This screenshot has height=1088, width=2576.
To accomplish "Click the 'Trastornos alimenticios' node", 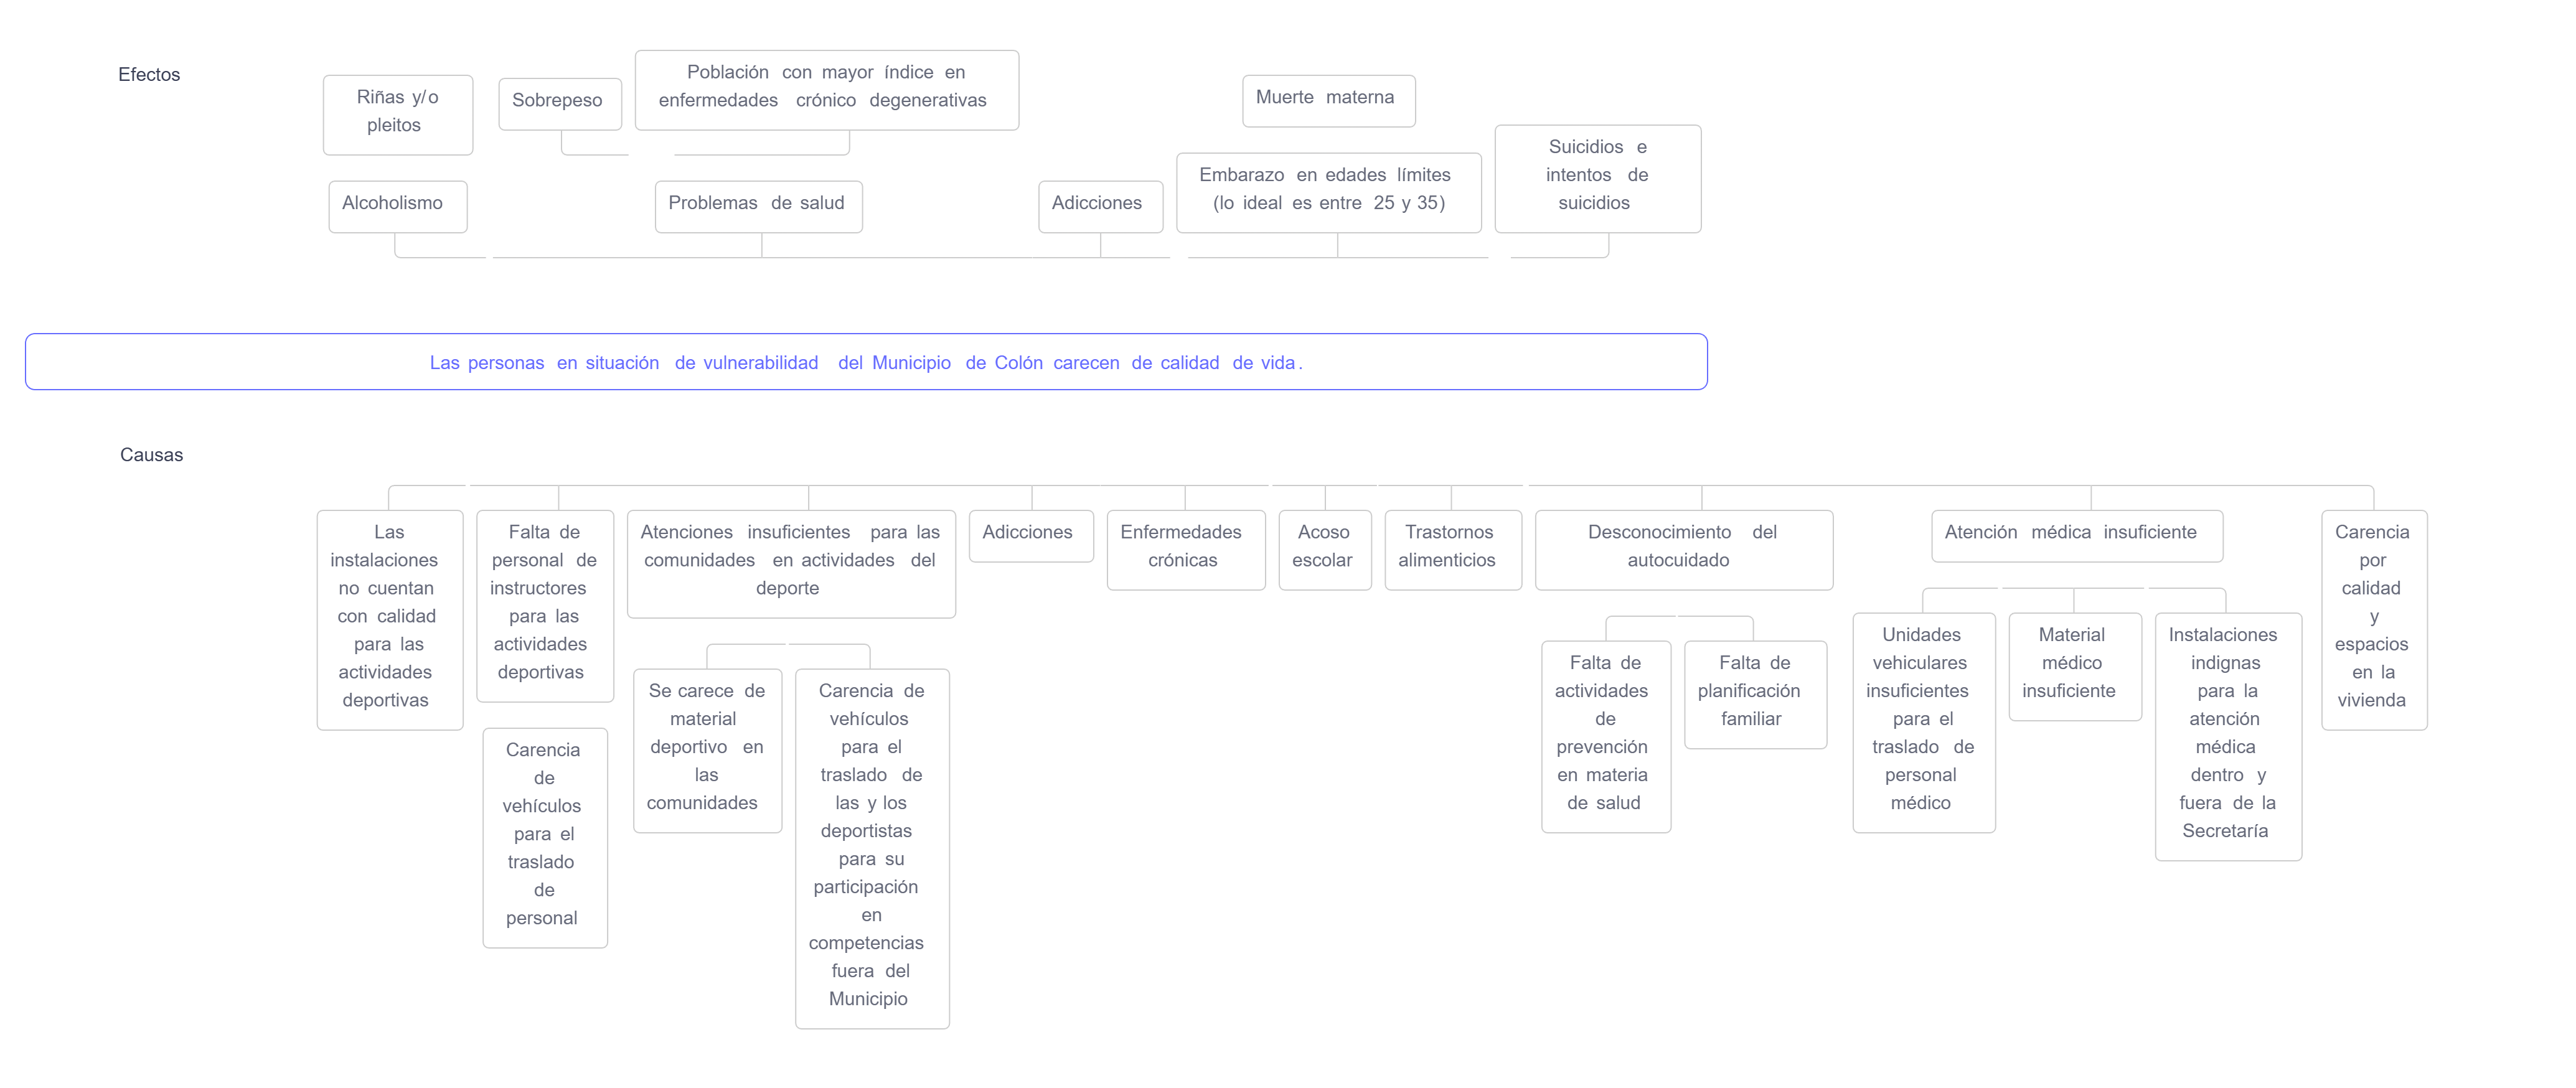I will [x=1452, y=549].
